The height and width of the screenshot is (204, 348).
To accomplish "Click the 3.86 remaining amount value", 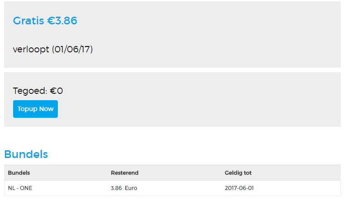I will [116, 188].
